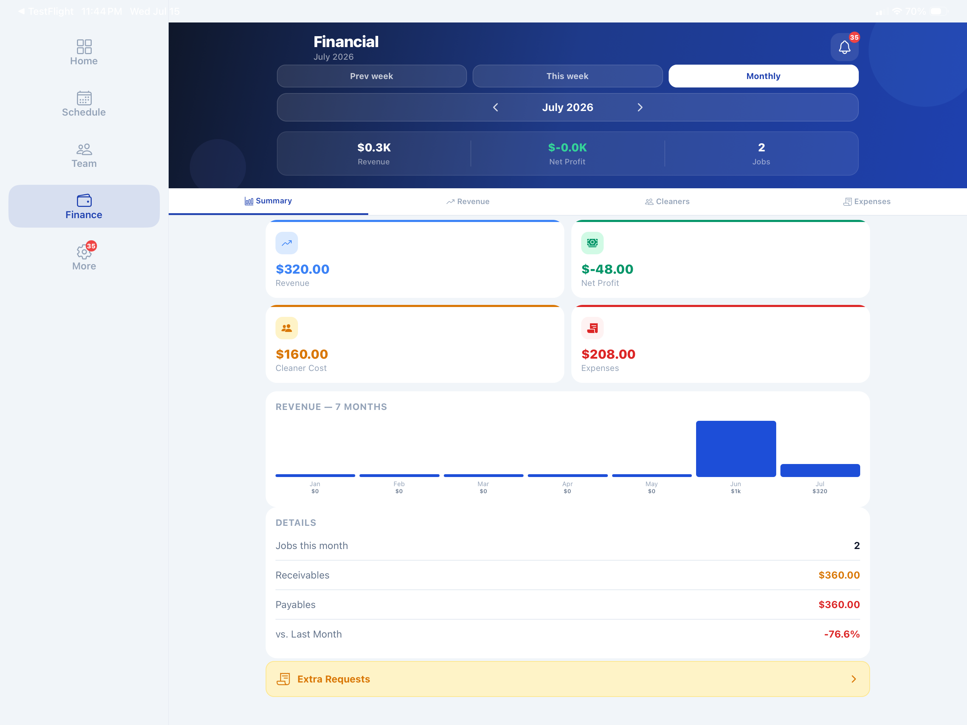Screen dimensions: 967x725
Task: Click the receipt icon on Expenses card
Action: [592, 328]
